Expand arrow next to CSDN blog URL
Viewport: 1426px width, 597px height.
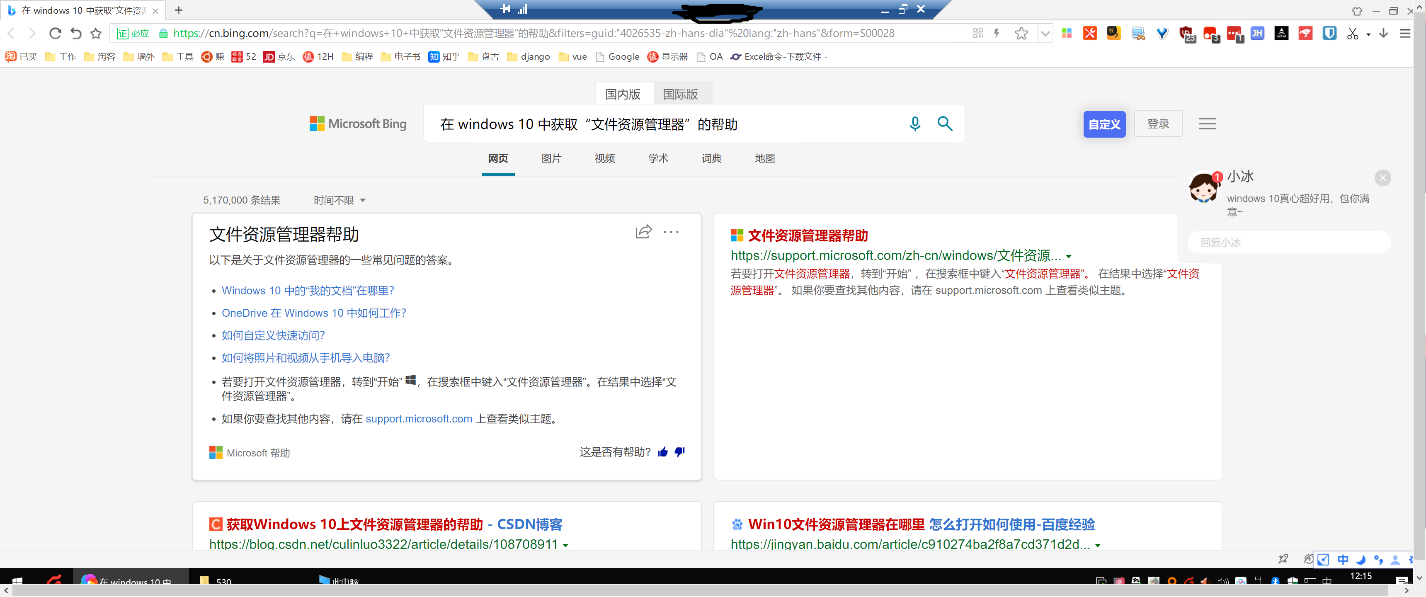(x=565, y=545)
